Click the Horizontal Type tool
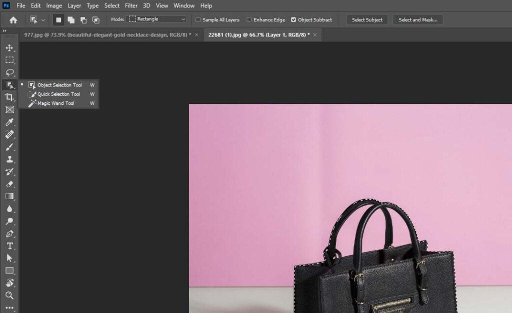512x313 pixels. click(9, 246)
